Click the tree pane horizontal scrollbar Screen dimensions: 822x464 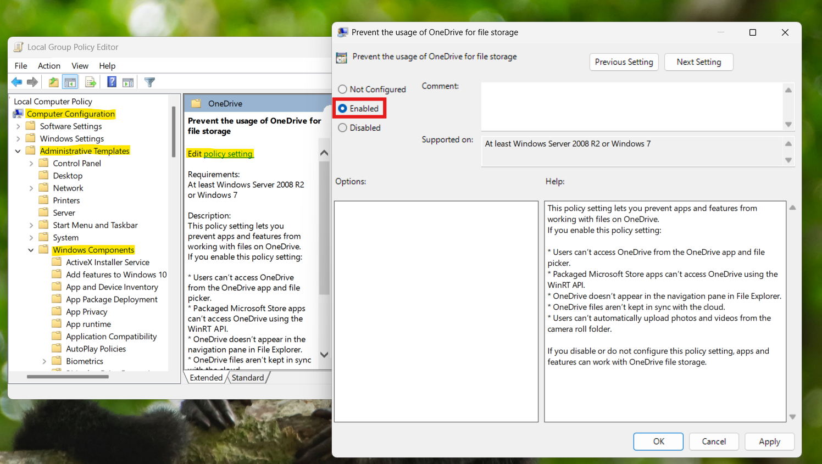pos(68,377)
